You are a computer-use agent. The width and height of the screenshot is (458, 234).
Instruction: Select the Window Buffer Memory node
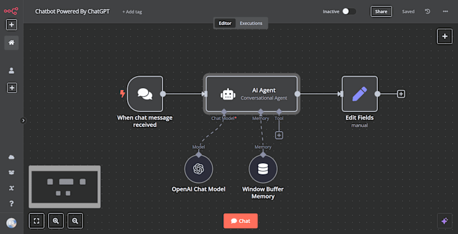click(263, 169)
